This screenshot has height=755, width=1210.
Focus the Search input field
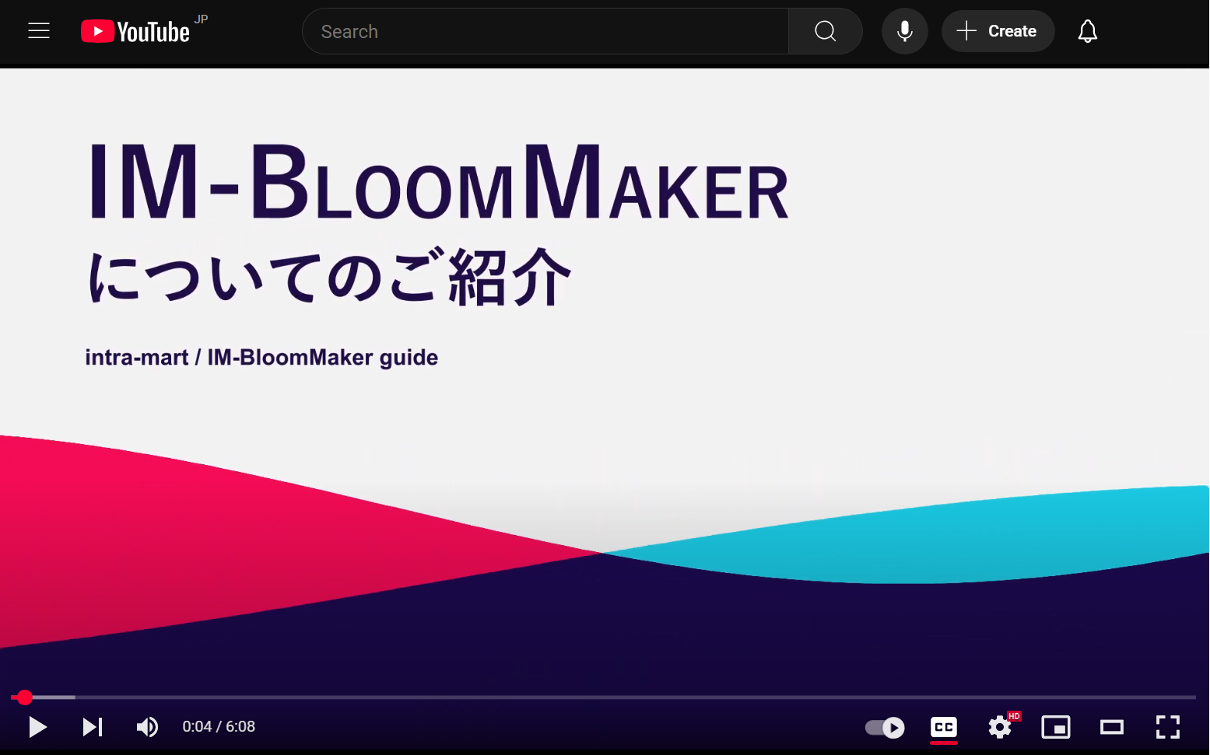pos(545,31)
